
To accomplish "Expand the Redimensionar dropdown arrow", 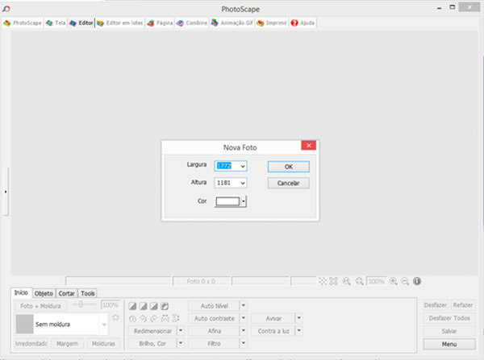I will [181, 331].
